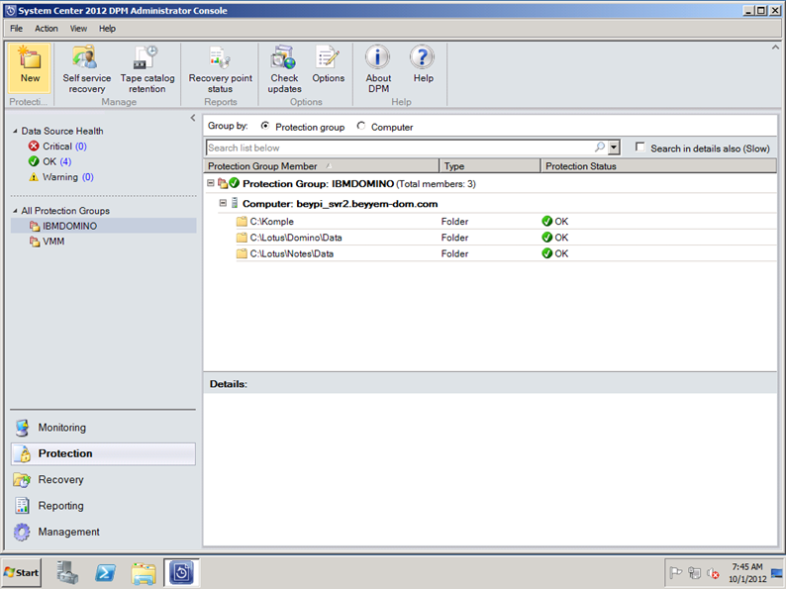Click the Show desktop tray button

pyautogui.click(x=776, y=572)
